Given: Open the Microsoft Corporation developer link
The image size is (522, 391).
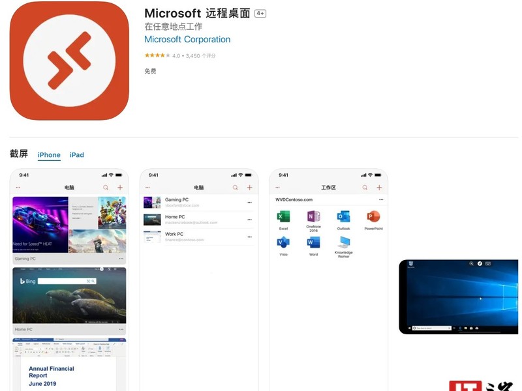Looking at the screenshot, I should coord(187,39).
